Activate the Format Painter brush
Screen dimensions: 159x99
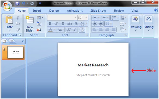18,30
